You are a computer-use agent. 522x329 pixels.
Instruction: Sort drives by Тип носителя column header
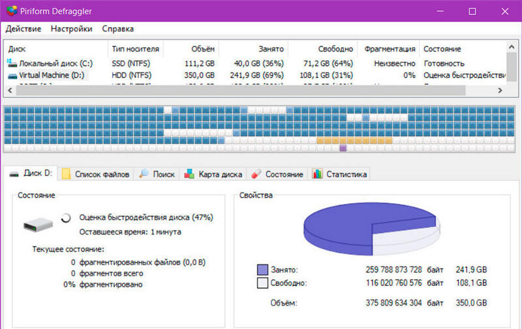pos(134,49)
